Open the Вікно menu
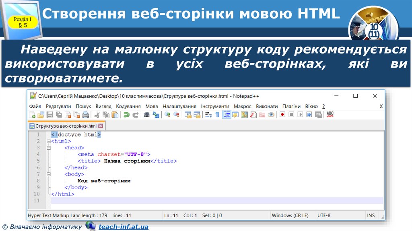Image resolution: width=412 pixels, height=231 pixels. click(x=311, y=106)
